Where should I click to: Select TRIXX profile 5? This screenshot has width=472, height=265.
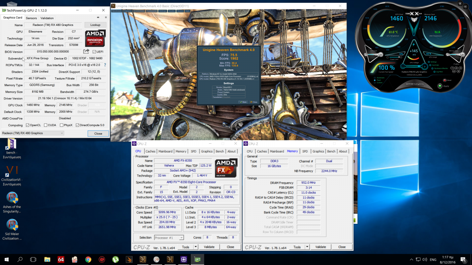[459, 71]
